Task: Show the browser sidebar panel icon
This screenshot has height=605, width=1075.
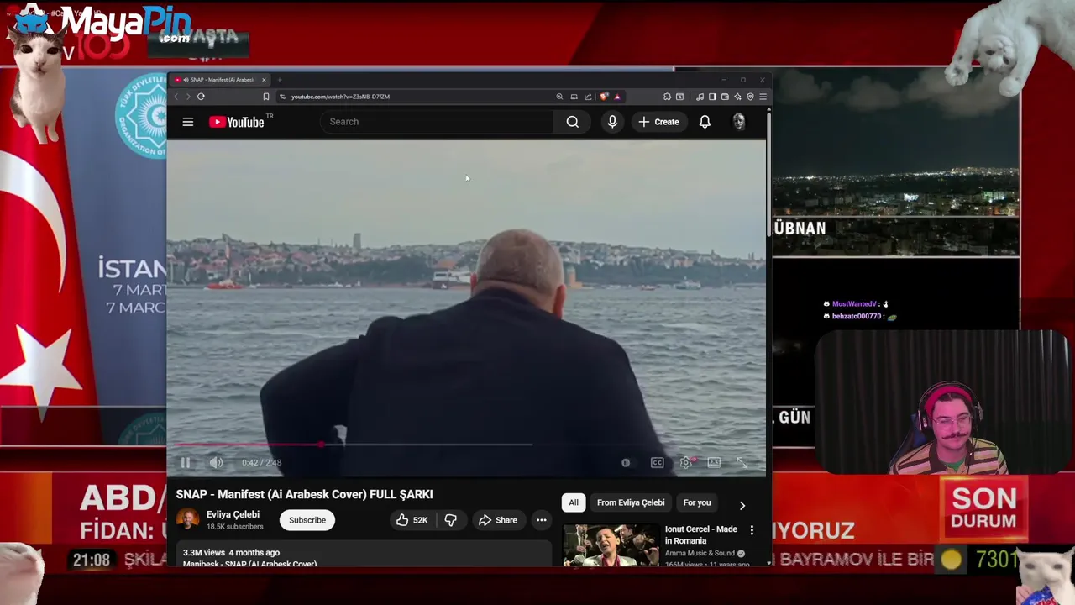Action: click(x=712, y=97)
